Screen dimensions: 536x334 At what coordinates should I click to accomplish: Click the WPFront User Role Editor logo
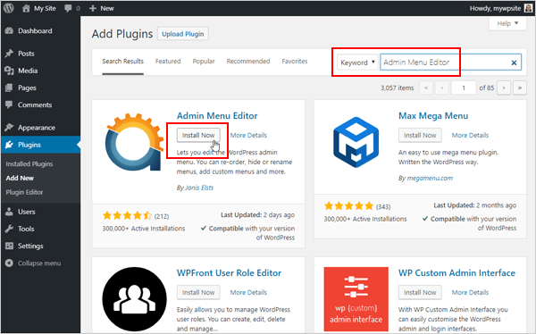pyautogui.click(x=134, y=299)
